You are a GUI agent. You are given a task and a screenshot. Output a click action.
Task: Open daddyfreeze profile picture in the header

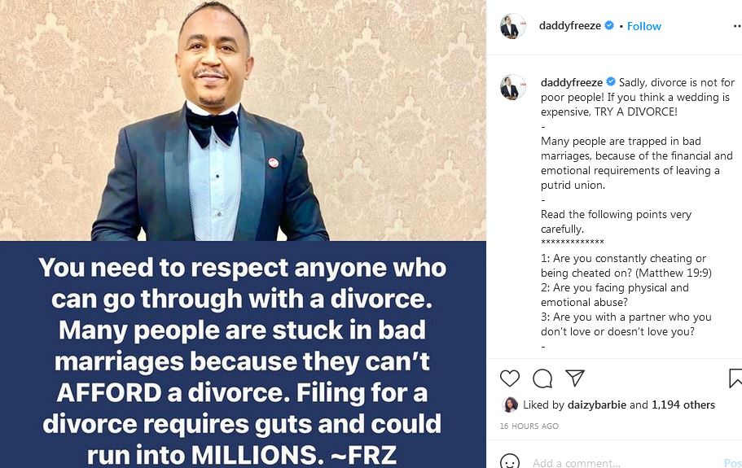click(x=513, y=27)
